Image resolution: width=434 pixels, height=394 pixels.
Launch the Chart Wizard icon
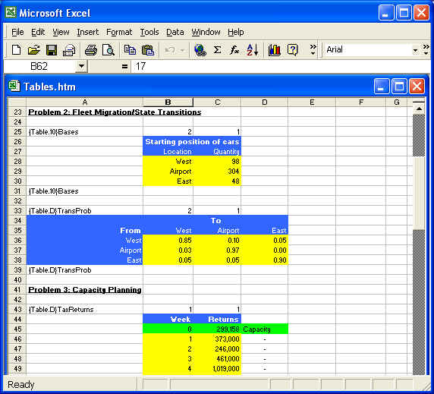click(275, 50)
